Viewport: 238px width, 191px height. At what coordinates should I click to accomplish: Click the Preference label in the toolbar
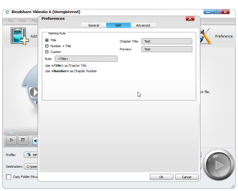[x=224, y=36]
